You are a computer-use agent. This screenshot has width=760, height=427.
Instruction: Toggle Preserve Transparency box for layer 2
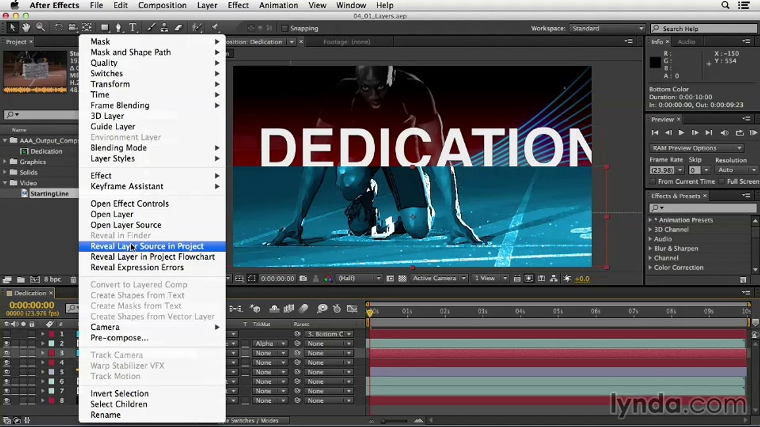pyautogui.click(x=245, y=343)
